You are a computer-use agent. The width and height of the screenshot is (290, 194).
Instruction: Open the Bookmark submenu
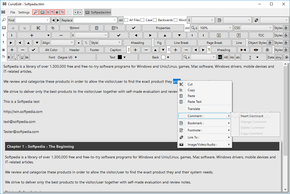point(205,123)
